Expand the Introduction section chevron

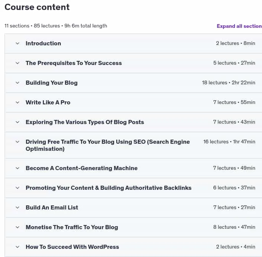point(17,43)
